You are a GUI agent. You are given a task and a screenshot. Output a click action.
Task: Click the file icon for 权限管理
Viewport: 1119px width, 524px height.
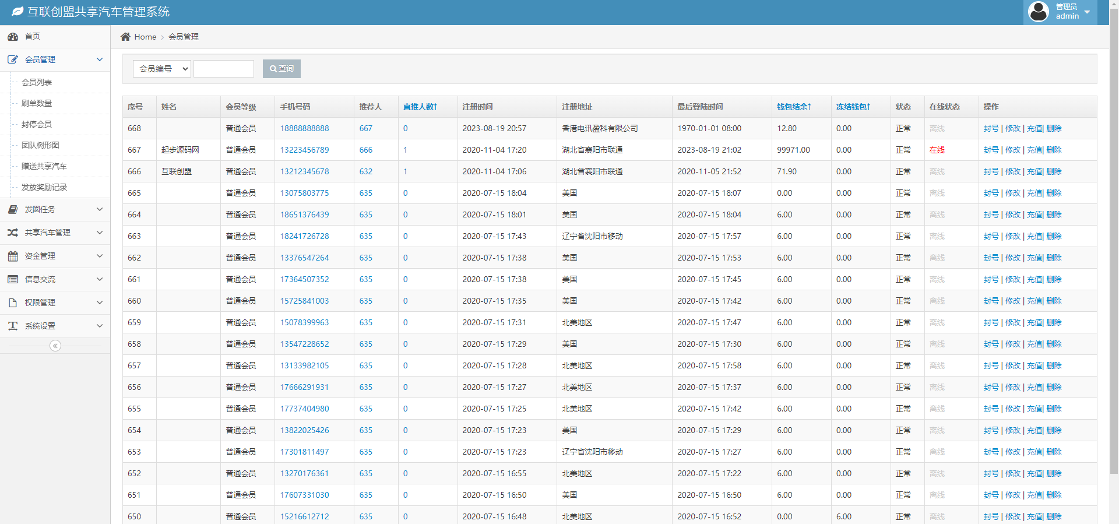(x=13, y=303)
